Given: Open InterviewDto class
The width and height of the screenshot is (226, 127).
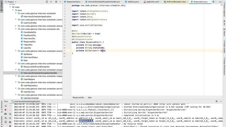Looking at the screenshot, I should 29,38.
